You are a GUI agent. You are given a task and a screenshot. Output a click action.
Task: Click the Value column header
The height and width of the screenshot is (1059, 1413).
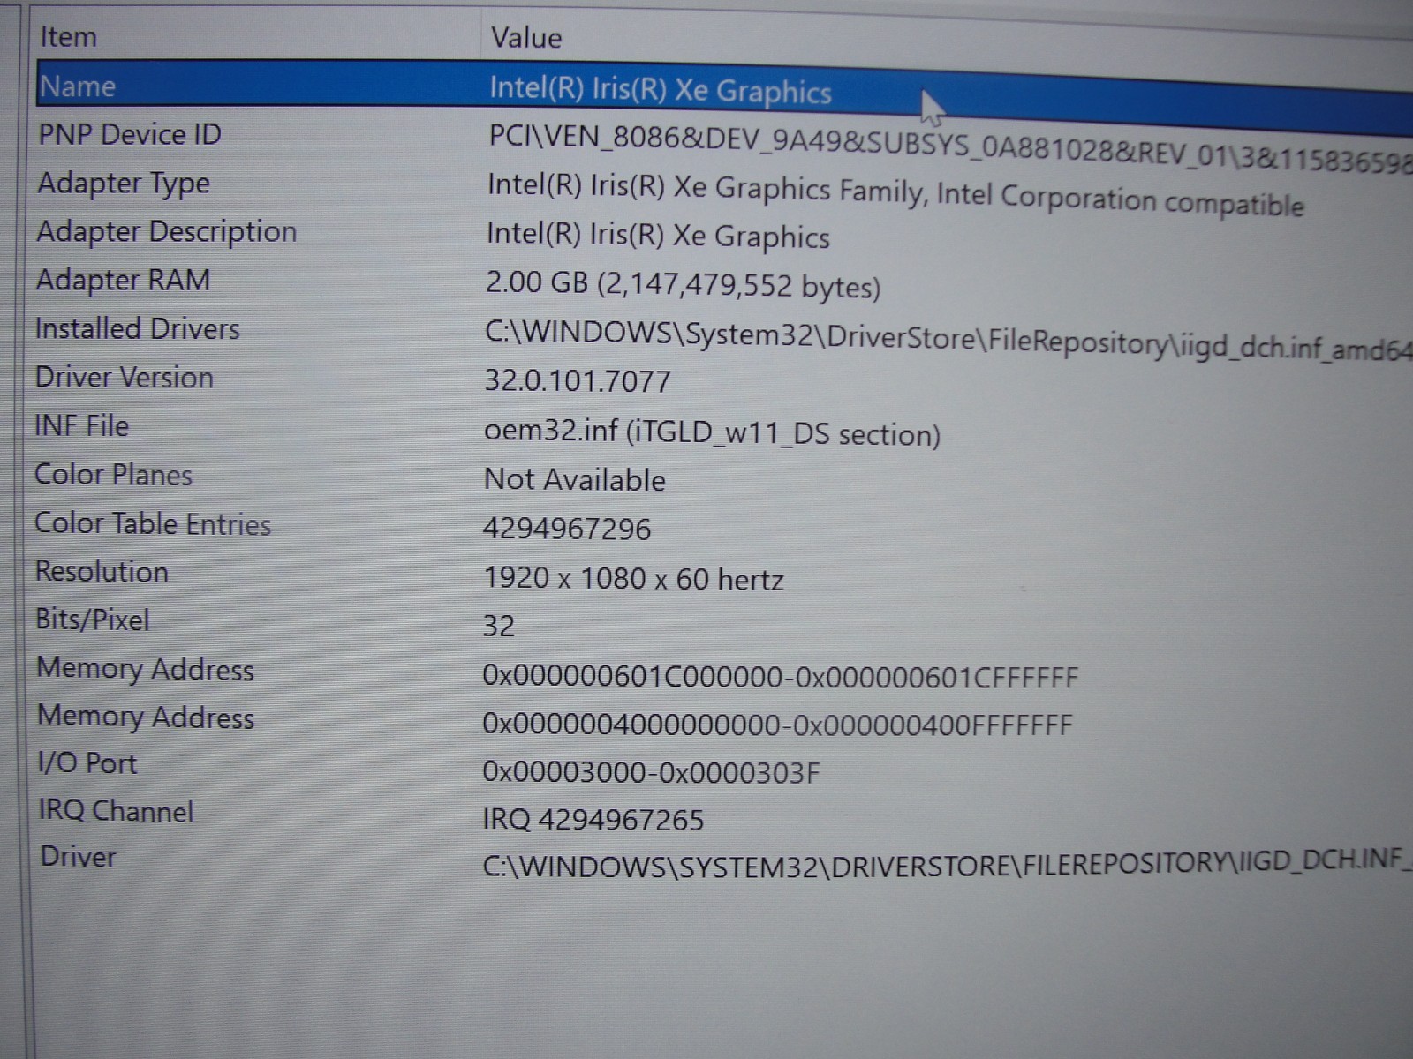point(526,38)
